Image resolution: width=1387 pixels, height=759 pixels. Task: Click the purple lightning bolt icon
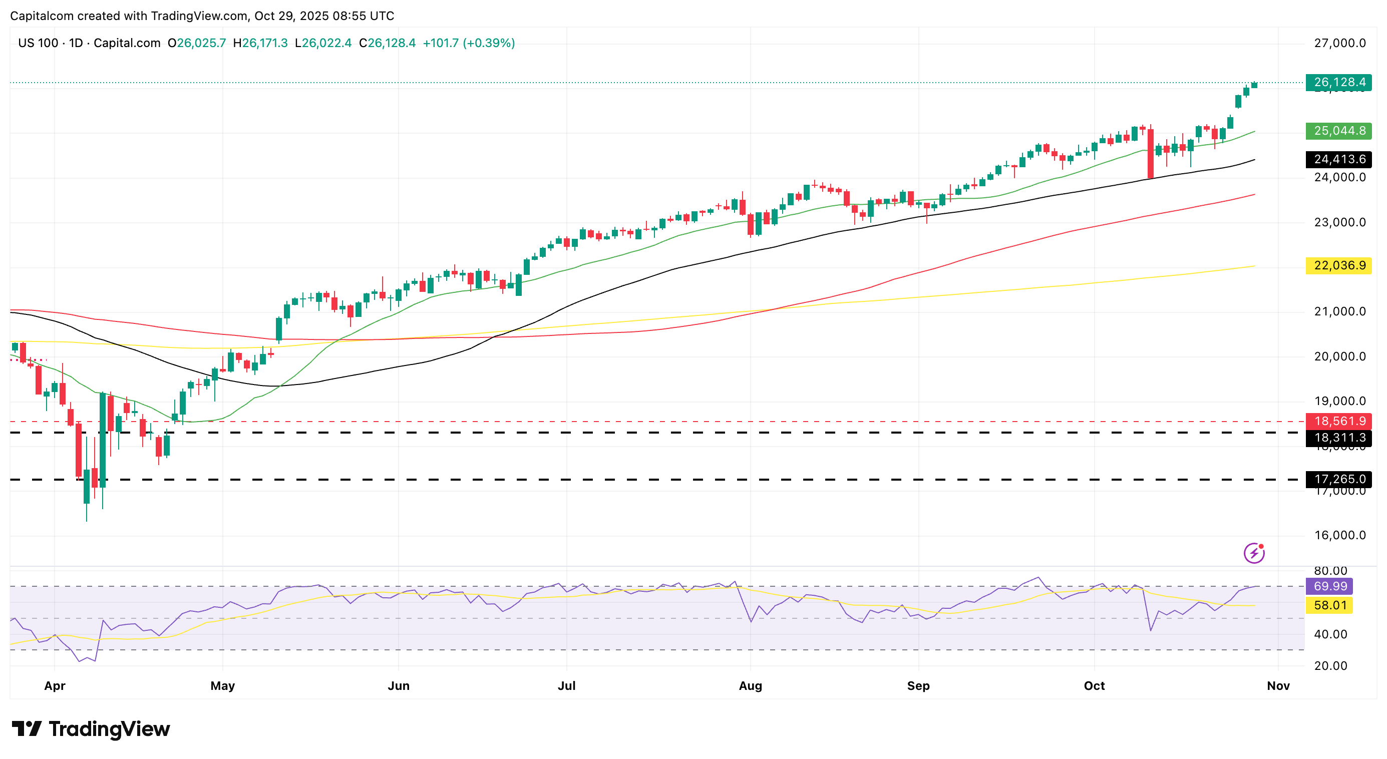pos(1253,553)
